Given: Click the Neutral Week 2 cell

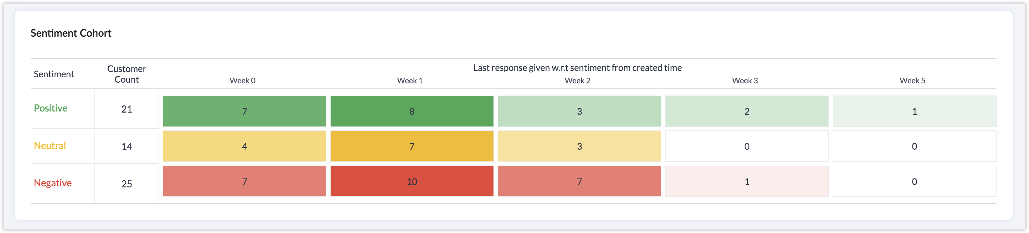Looking at the screenshot, I should pyautogui.click(x=579, y=146).
